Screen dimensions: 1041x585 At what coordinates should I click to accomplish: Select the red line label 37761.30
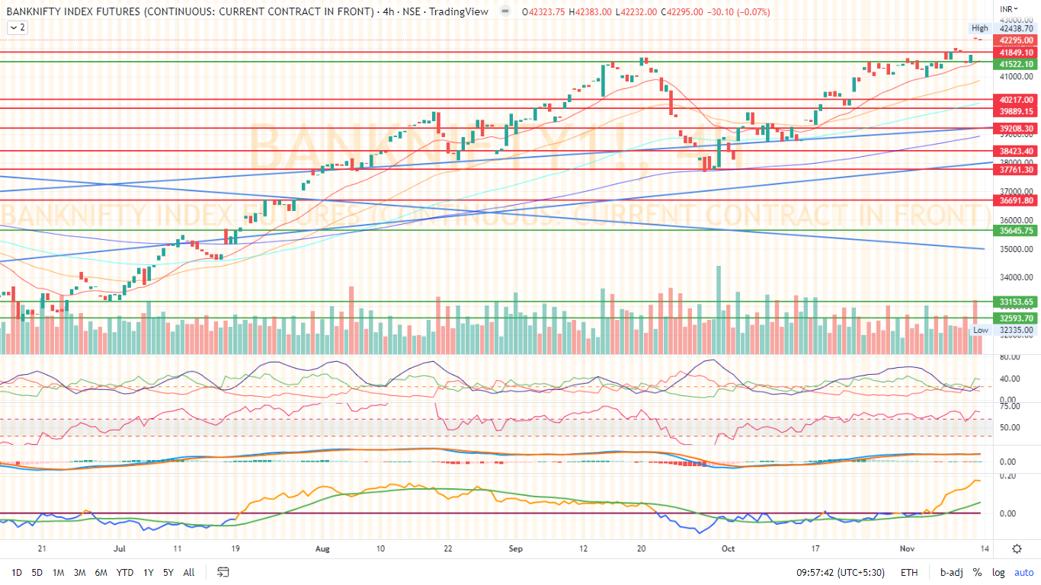pos(1016,170)
